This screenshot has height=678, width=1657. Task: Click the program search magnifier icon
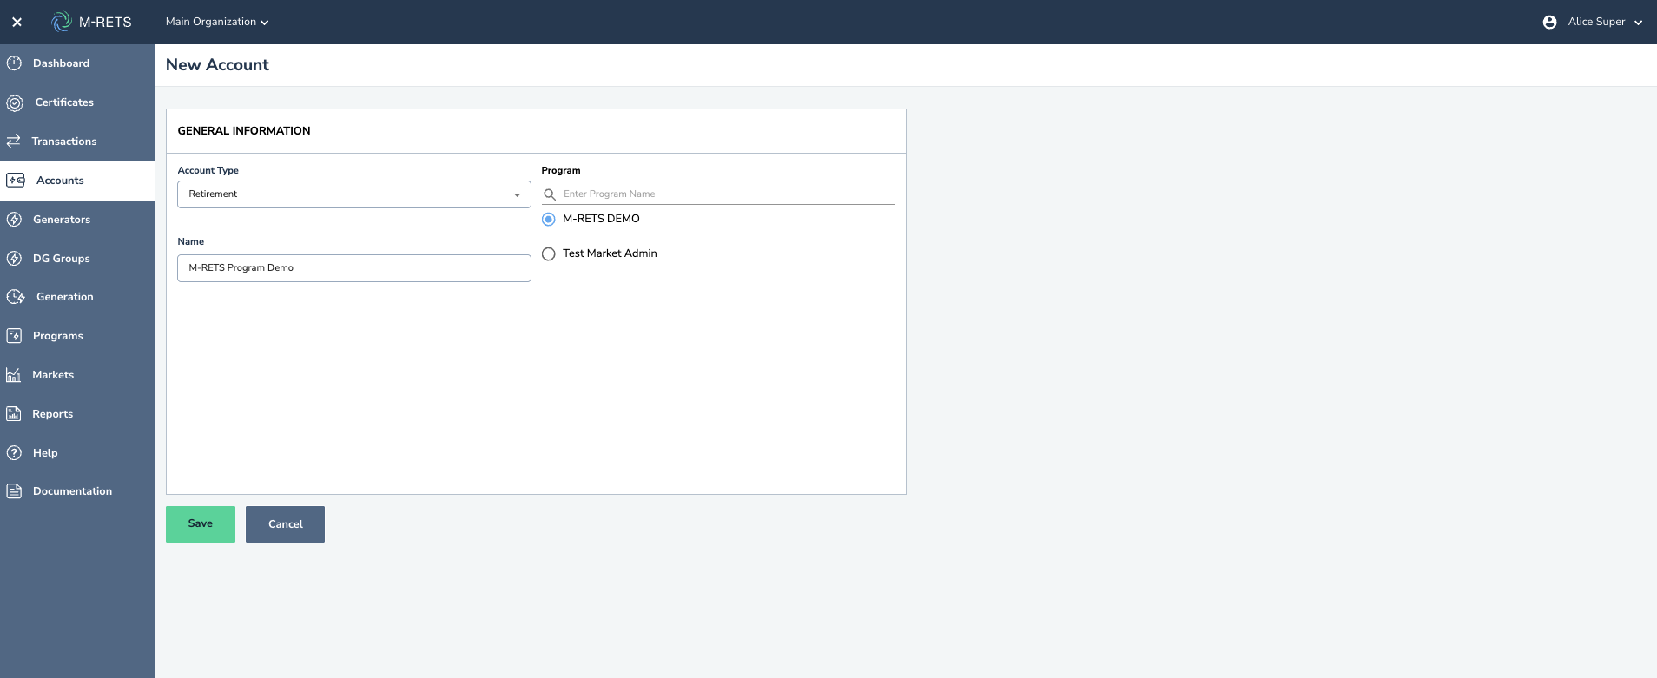click(x=550, y=194)
